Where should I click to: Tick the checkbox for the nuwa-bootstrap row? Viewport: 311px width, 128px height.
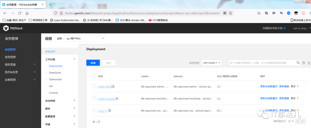pos(94,98)
